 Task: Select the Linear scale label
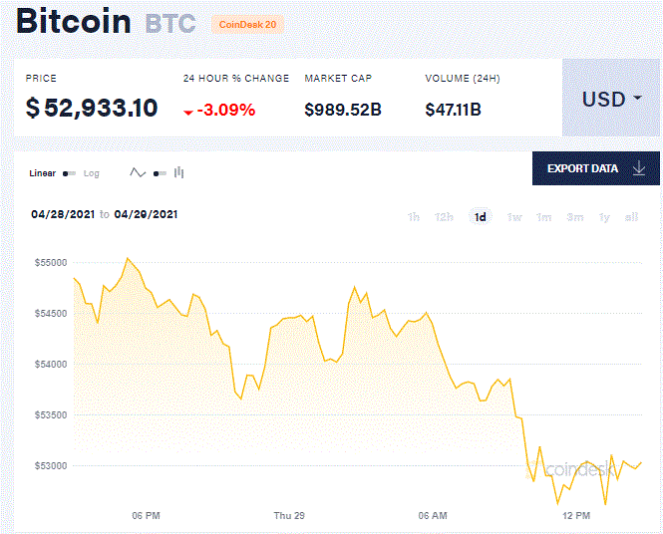pyautogui.click(x=42, y=173)
